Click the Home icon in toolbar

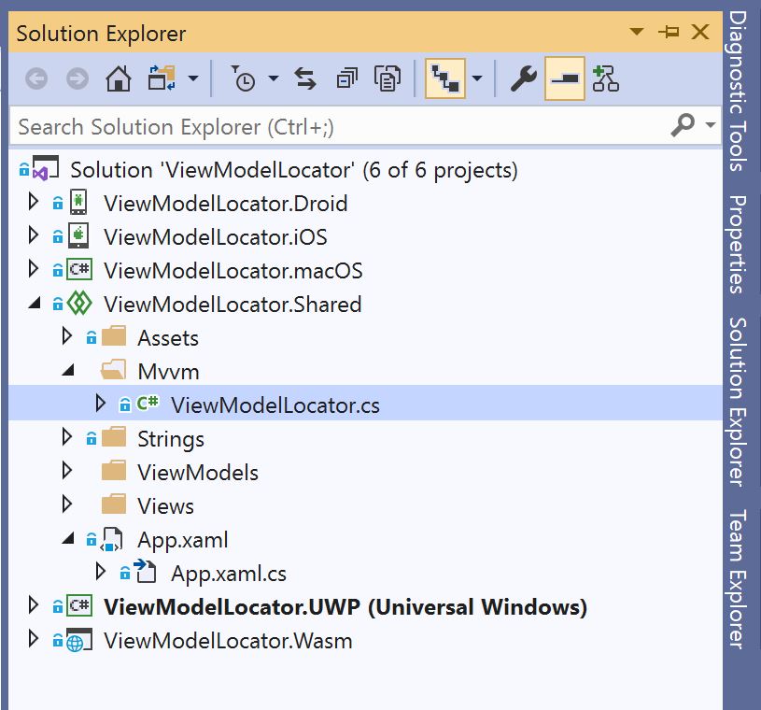point(118,78)
